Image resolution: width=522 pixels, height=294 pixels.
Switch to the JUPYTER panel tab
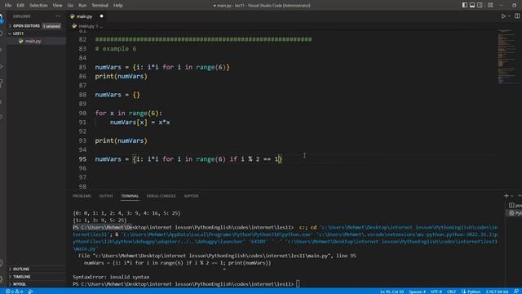191,196
